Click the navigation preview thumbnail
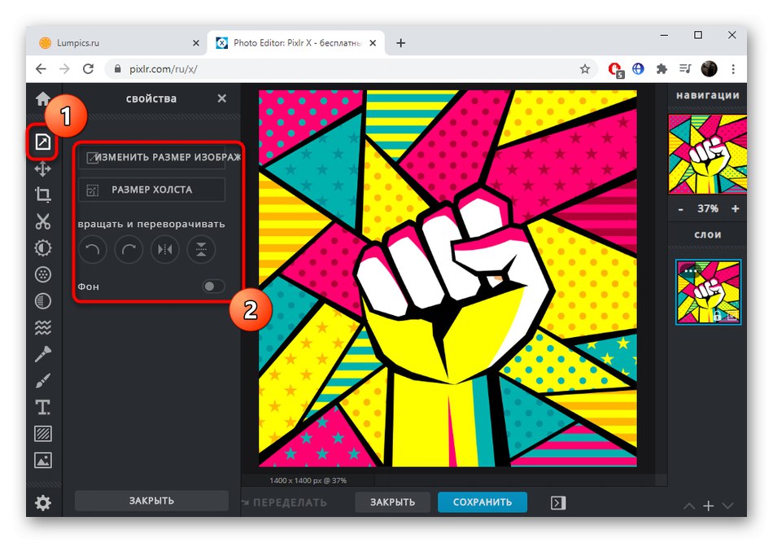This screenshot has width=773, height=543. [707, 155]
